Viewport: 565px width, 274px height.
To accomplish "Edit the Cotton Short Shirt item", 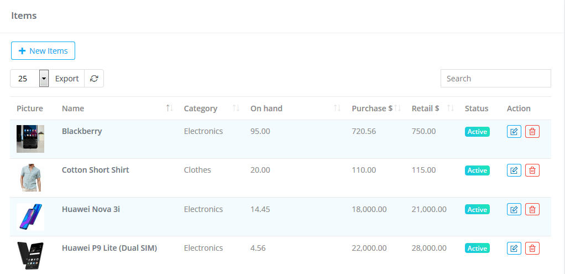I will 514,170.
